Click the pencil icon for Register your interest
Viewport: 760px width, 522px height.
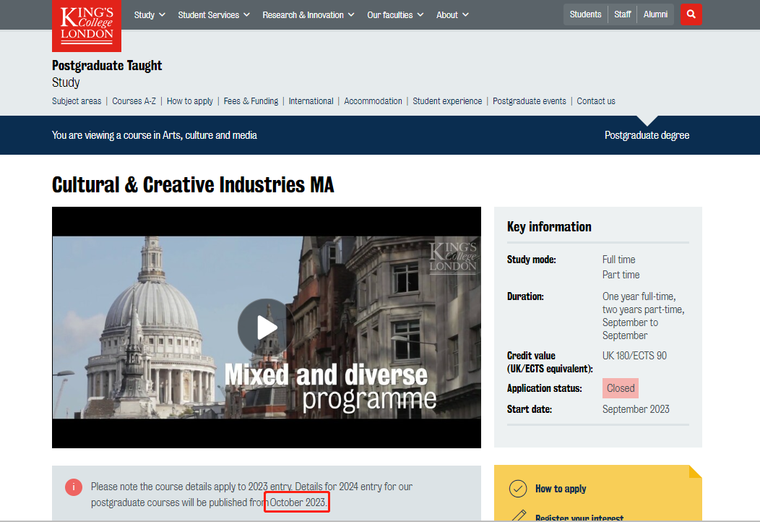518,516
